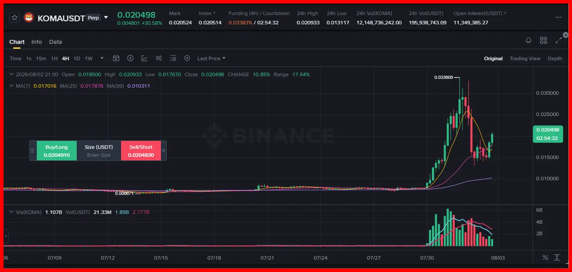Click the auto-fit price scale icon
572x272 pixels.
[557, 257]
